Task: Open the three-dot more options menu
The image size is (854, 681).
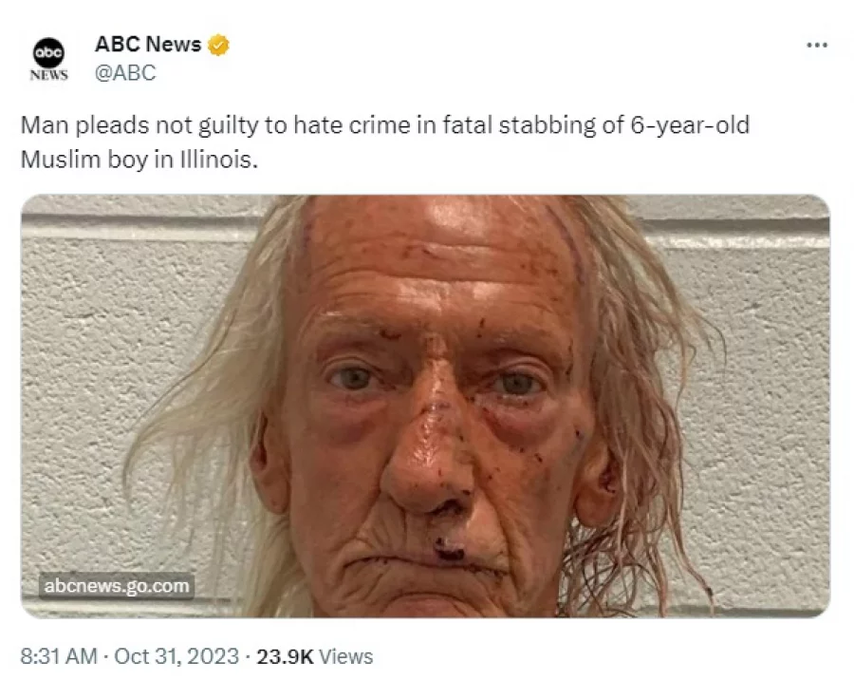Action: point(816,46)
